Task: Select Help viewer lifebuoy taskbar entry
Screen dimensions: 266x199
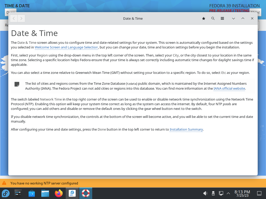Action: tap(86, 193)
